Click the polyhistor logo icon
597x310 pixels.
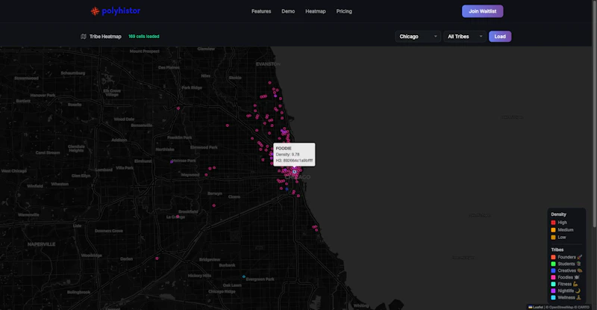(95, 11)
